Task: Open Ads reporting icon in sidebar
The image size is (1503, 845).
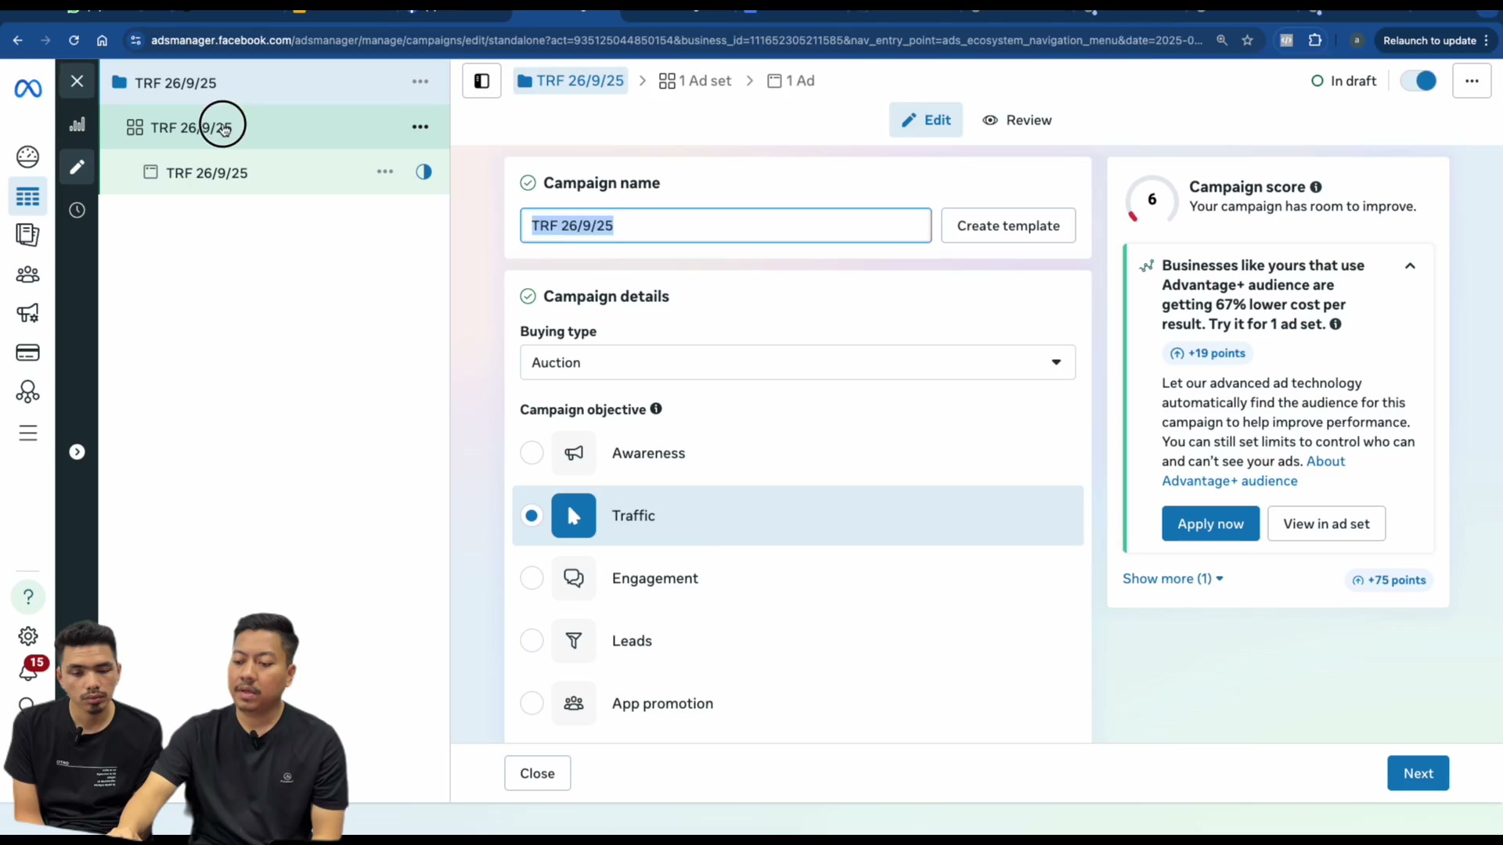Action: 27,235
